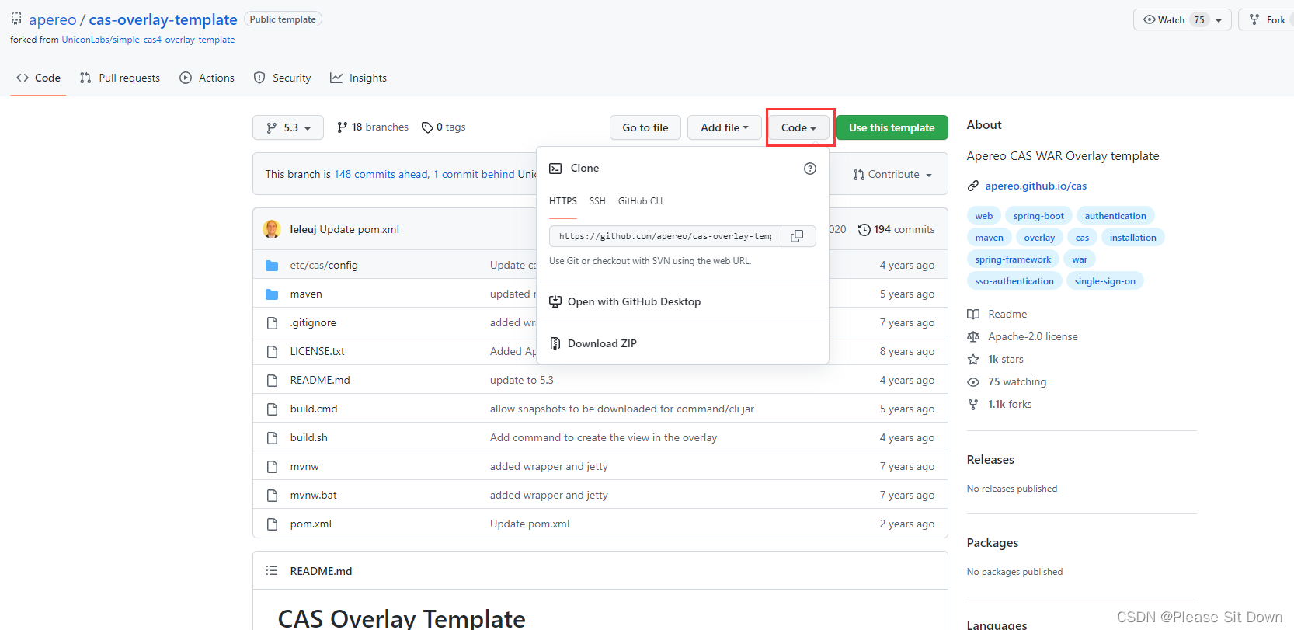The height and width of the screenshot is (630, 1294).
Task: Click the Fork button
Action: pyautogui.click(x=1268, y=20)
